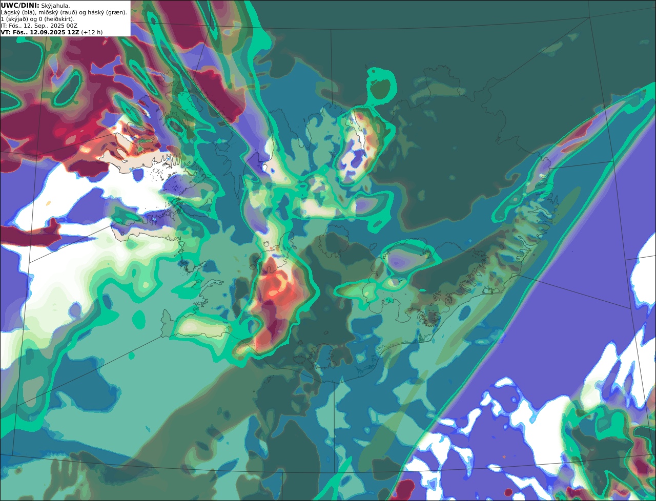Select the 'VT: Fös.. 12.09.2025 12Z (+12 h)' line

click(x=52, y=32)
